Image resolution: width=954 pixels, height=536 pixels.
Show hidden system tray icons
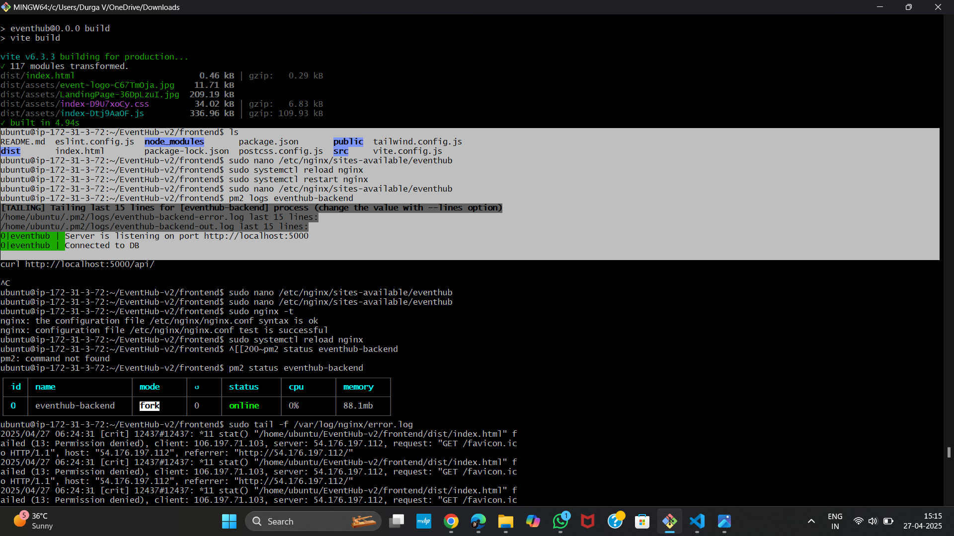[x=811, y=521]
